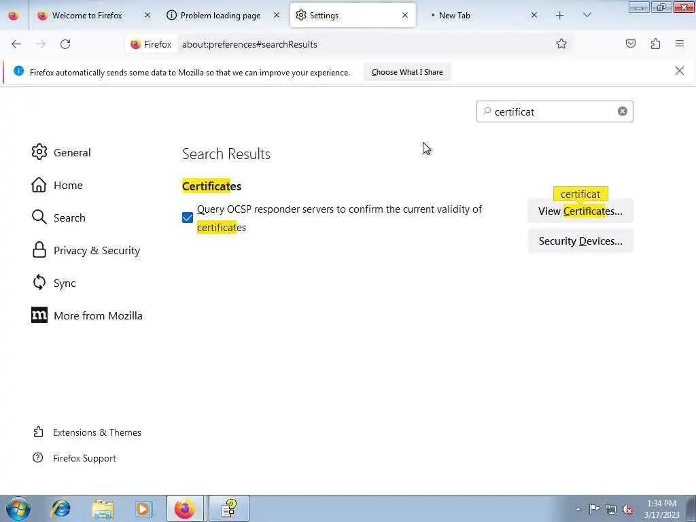Open General settings category
Image resolution: width=696 pixels, height=522 pixels.
pos(61,152)
